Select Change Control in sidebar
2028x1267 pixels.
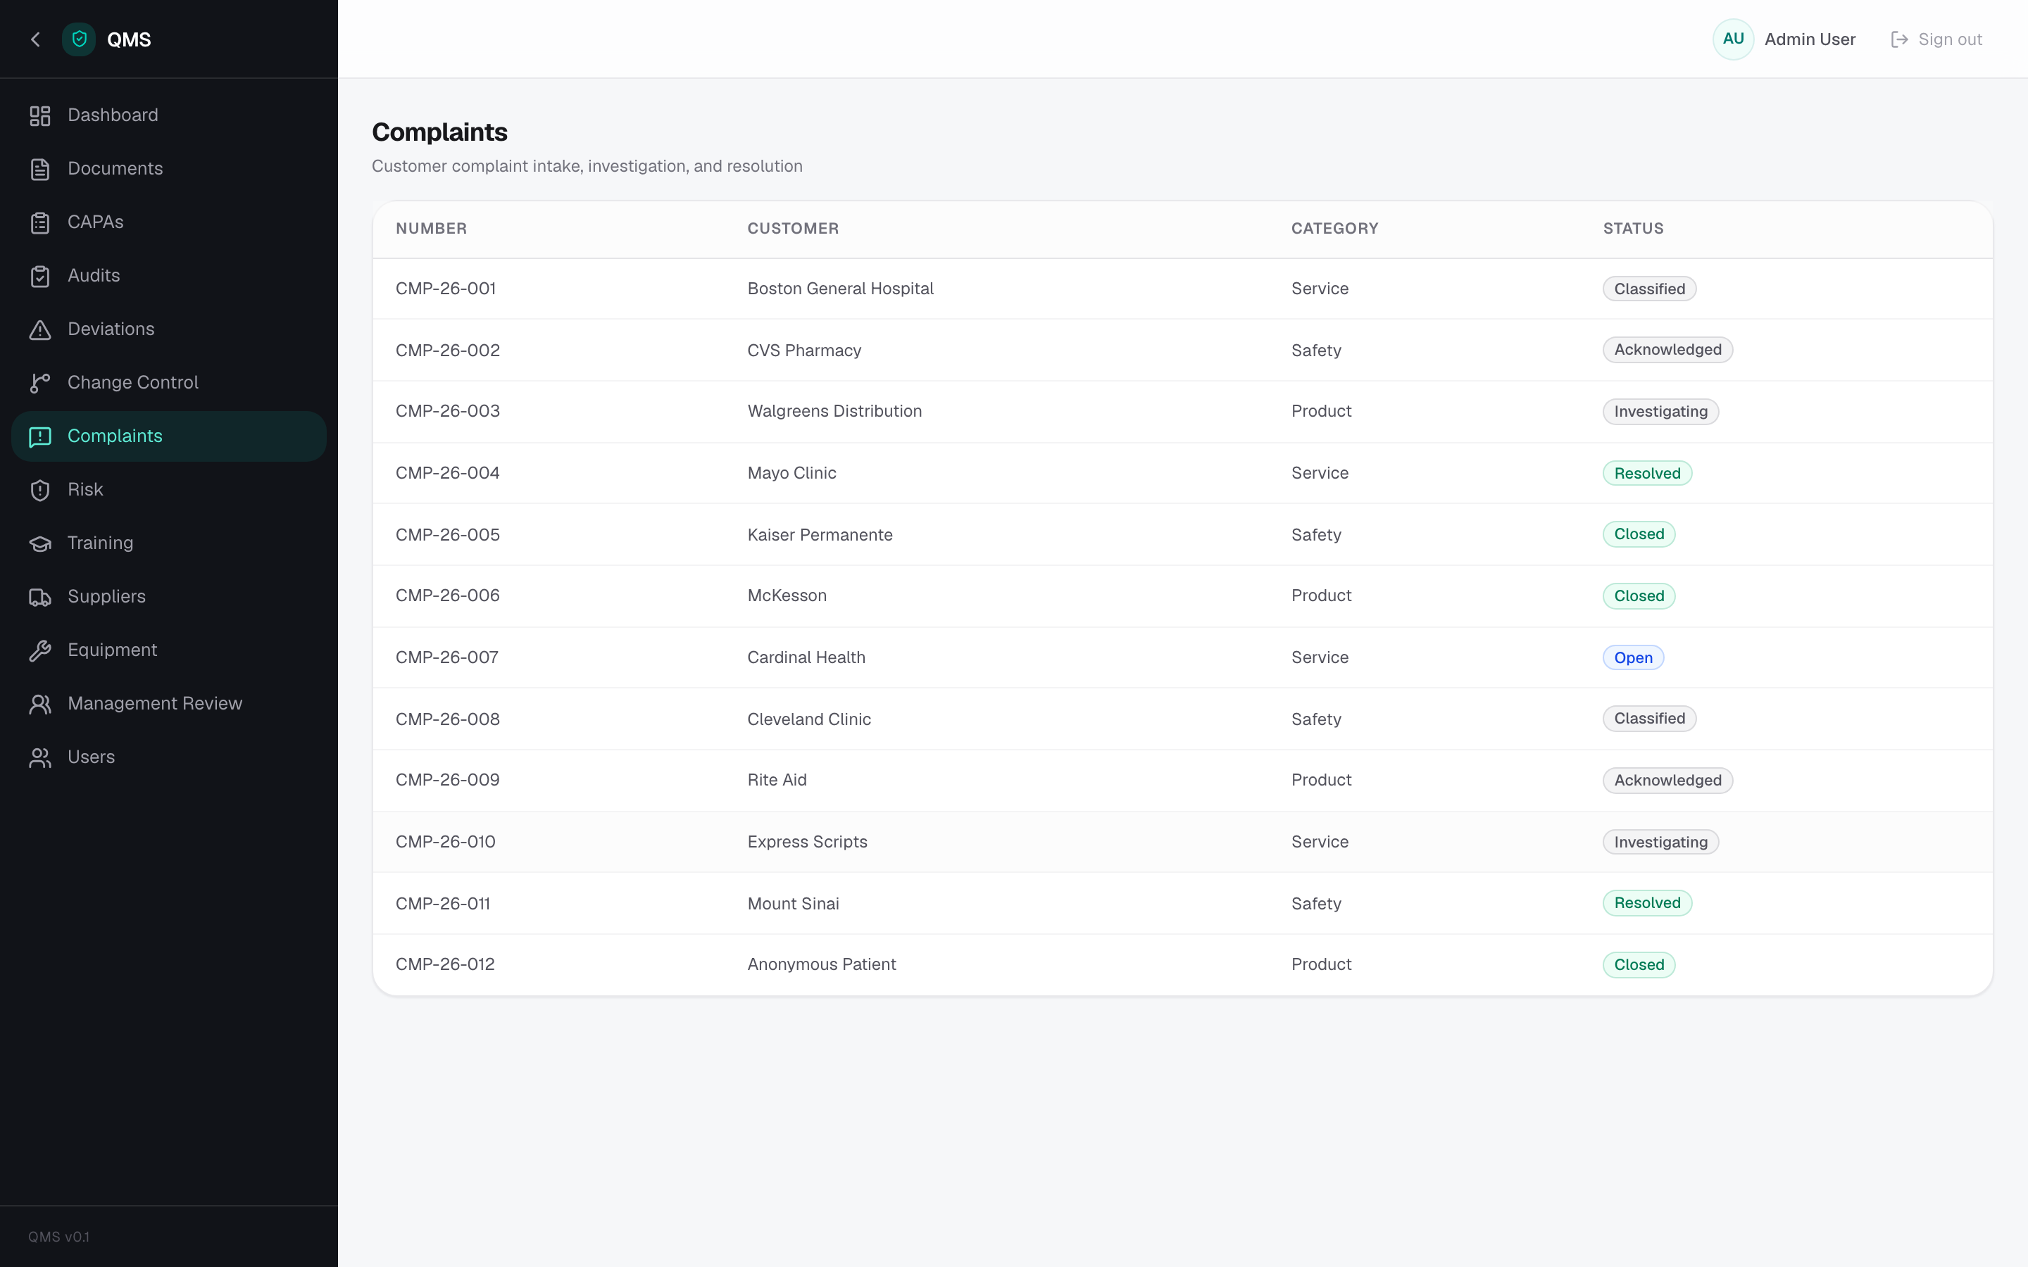(168, 383)
